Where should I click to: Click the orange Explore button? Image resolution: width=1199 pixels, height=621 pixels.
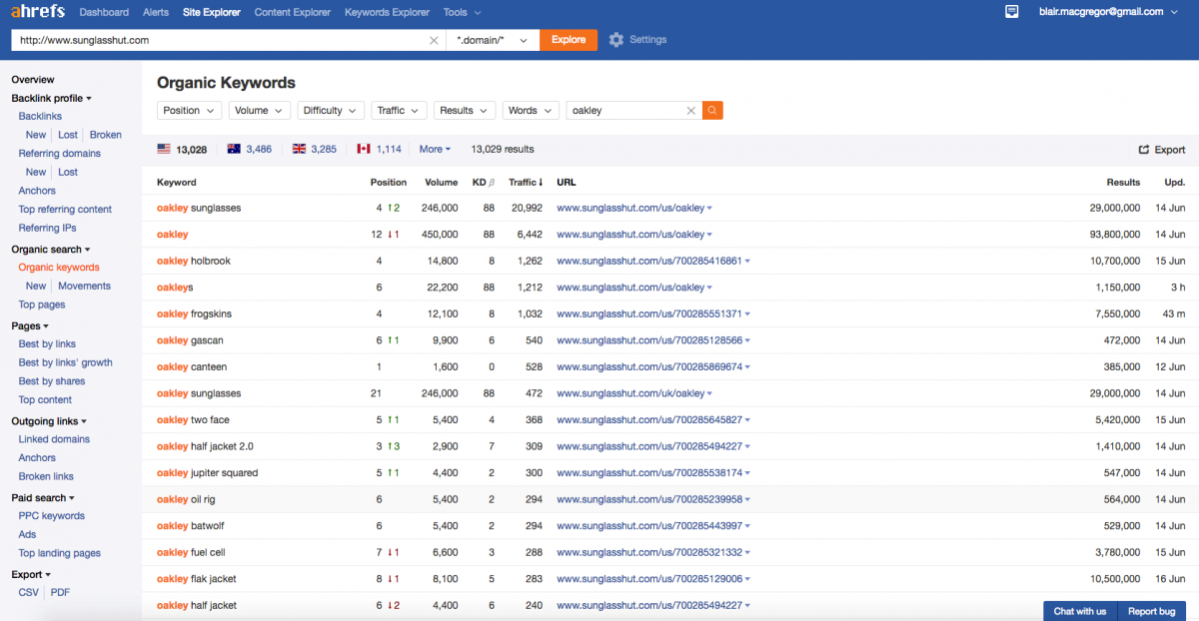coord(569,40)
